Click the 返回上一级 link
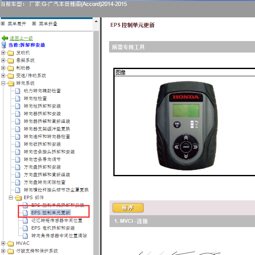 pos(21,38)
